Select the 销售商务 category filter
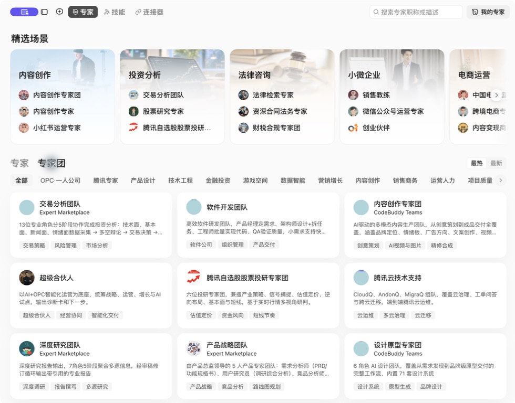Image resolution: width=515 pixels, height=403 pixels. pyautogui.click(x=405, y=181)
